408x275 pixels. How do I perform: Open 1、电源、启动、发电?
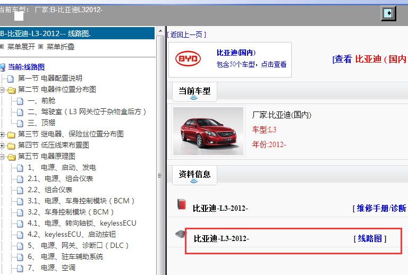click(62, 168)
